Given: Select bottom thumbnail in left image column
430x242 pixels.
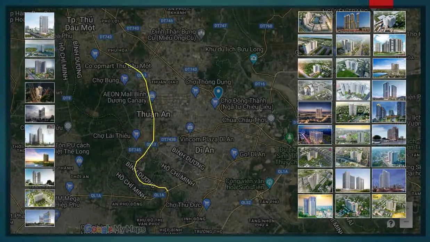Looking at the screenshot, I should (40, 218).
